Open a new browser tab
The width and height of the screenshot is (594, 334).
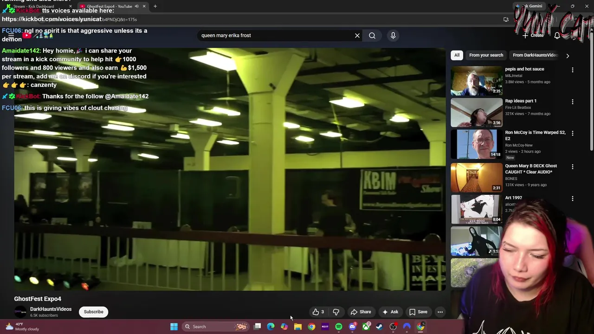coord(155,6)
